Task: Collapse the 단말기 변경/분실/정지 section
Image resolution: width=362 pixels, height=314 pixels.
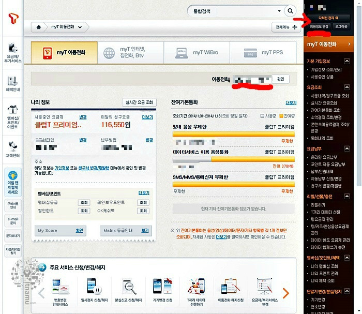Action: [347, 291]
